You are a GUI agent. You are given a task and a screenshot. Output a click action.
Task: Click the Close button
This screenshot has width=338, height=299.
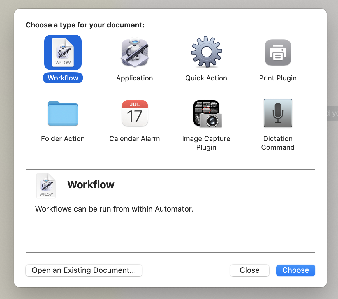[250, 270]
